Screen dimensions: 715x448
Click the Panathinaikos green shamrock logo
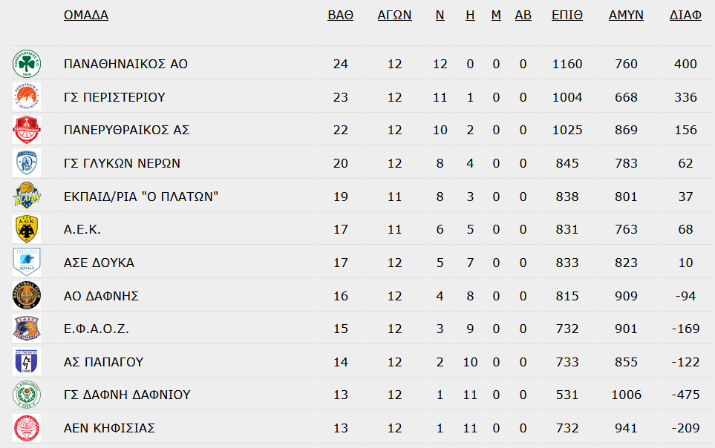[x=27, y=64]
